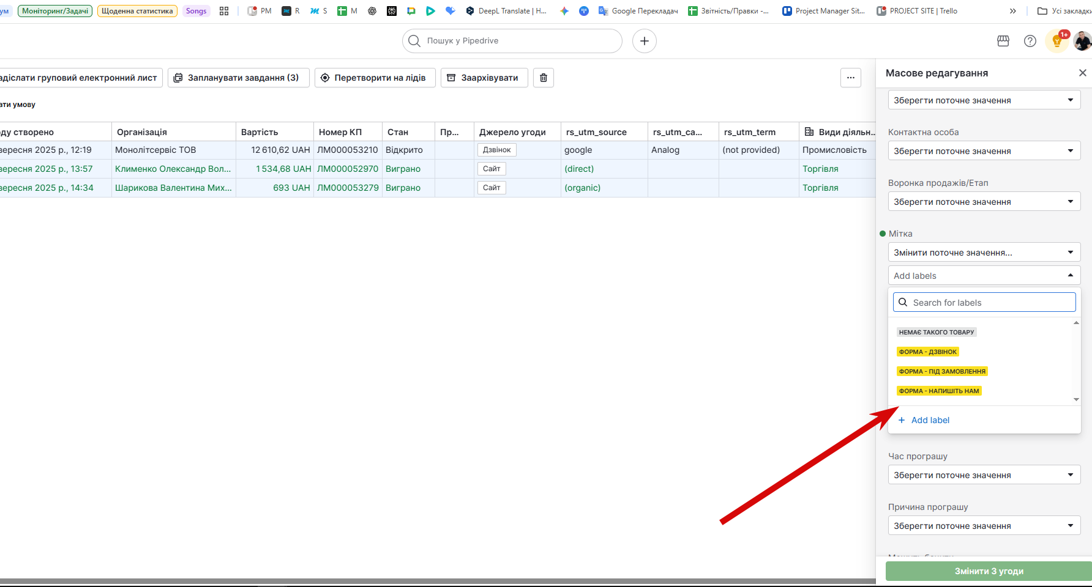
Task: Sort by the rs_utm_source column header
Action: [604, 131]
